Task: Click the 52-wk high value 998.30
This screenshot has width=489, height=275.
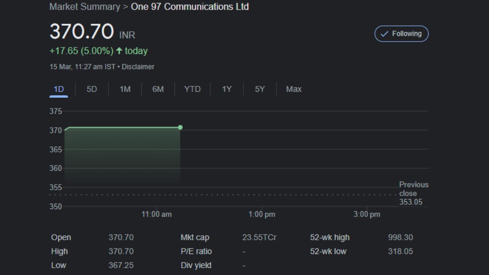Action: [x=400, y=237]
